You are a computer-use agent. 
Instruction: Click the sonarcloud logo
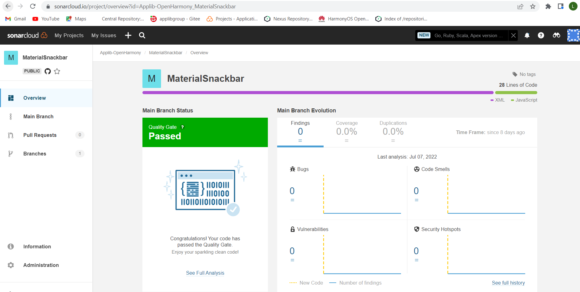coord(27,35)
